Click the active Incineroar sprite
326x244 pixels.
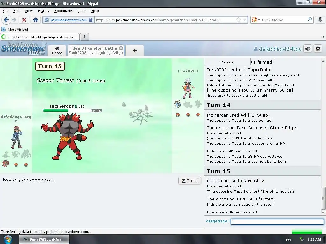coord(67,137)
